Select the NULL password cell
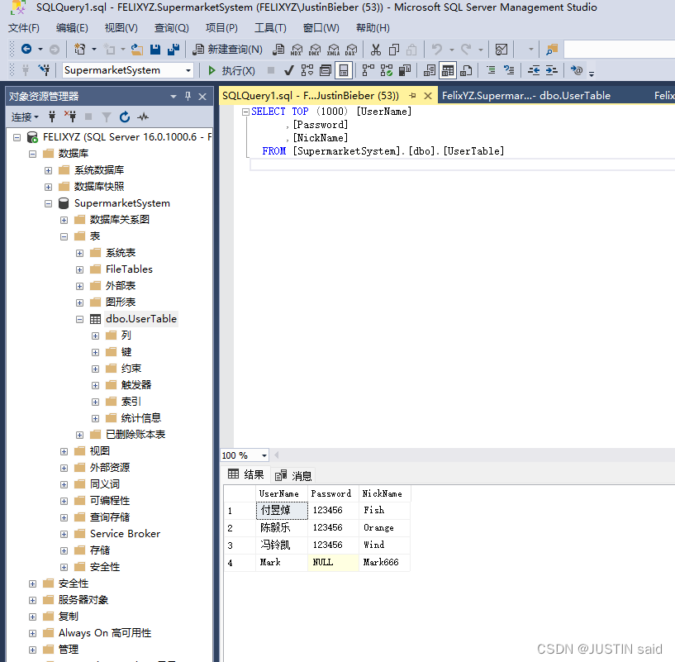Screen dimensions: 675x662 [333, 562]
